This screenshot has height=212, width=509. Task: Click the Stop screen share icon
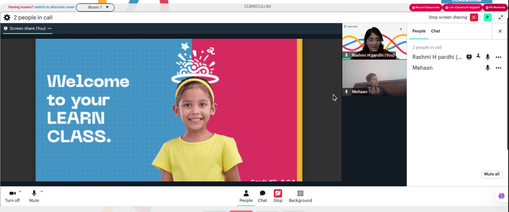[278, 196]
